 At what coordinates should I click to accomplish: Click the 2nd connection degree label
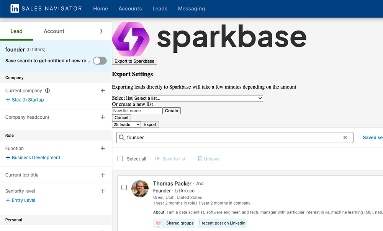(200, 184)
